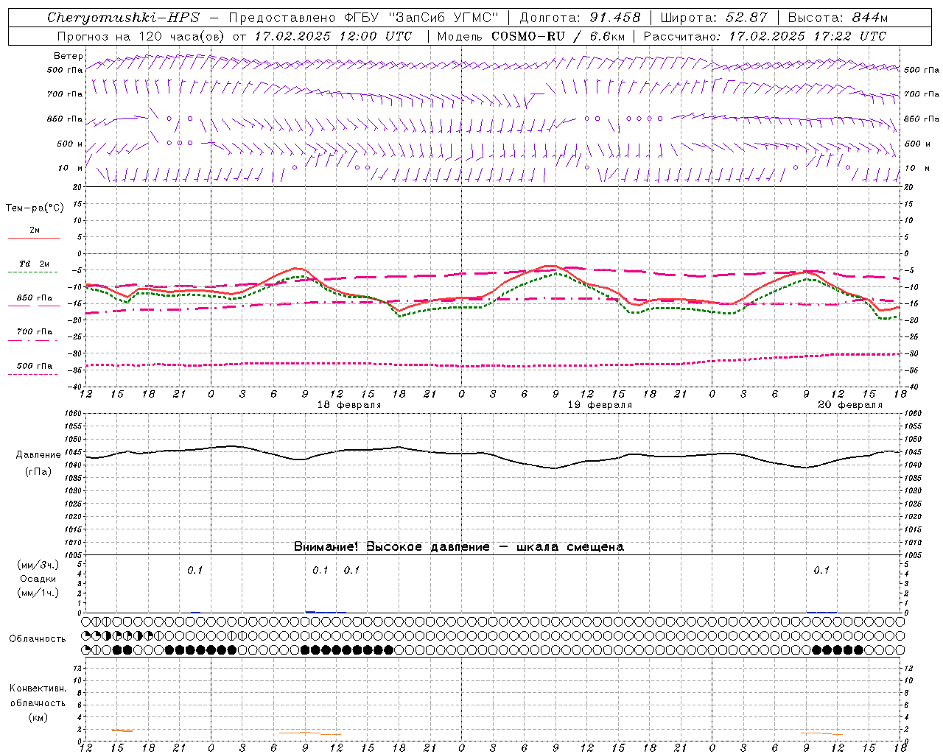The height and width of the screenshot is (754, 943).
Task: Click the warning 'Внимание! Высокое давление — шкала смещена'
Action: coord(458,547)
